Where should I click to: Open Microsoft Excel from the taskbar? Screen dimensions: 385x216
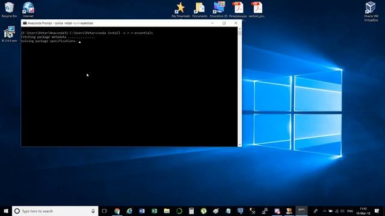click(154, 211)
